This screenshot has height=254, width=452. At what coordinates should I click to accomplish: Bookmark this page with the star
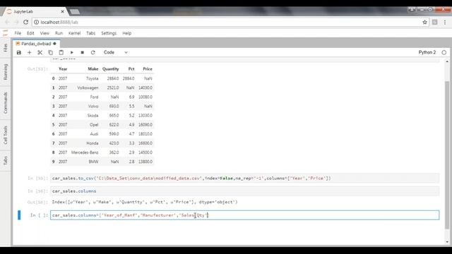click(424, 22)
